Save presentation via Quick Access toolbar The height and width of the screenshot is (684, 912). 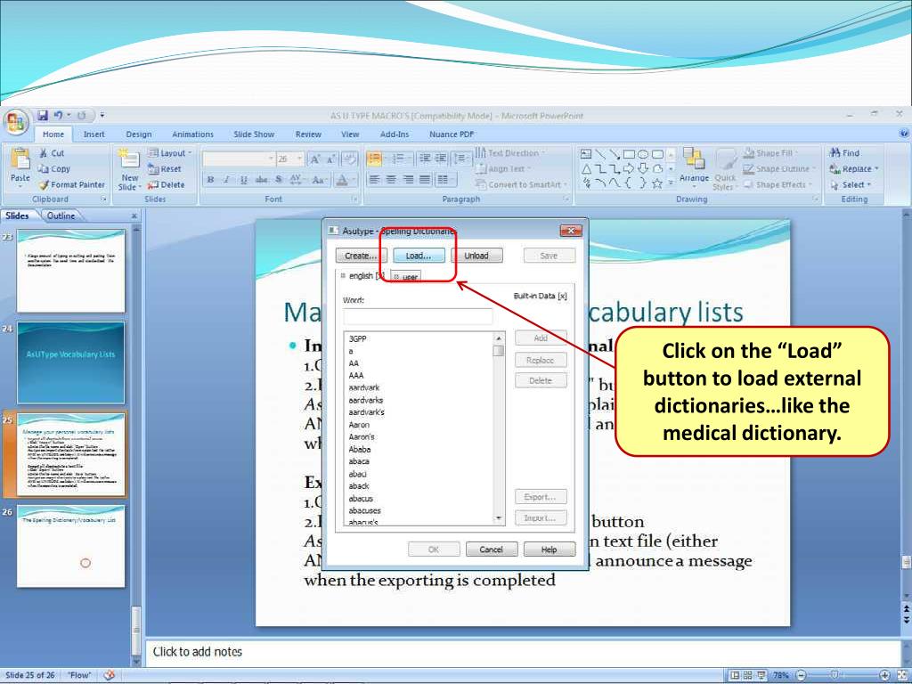tap(43, 115)
